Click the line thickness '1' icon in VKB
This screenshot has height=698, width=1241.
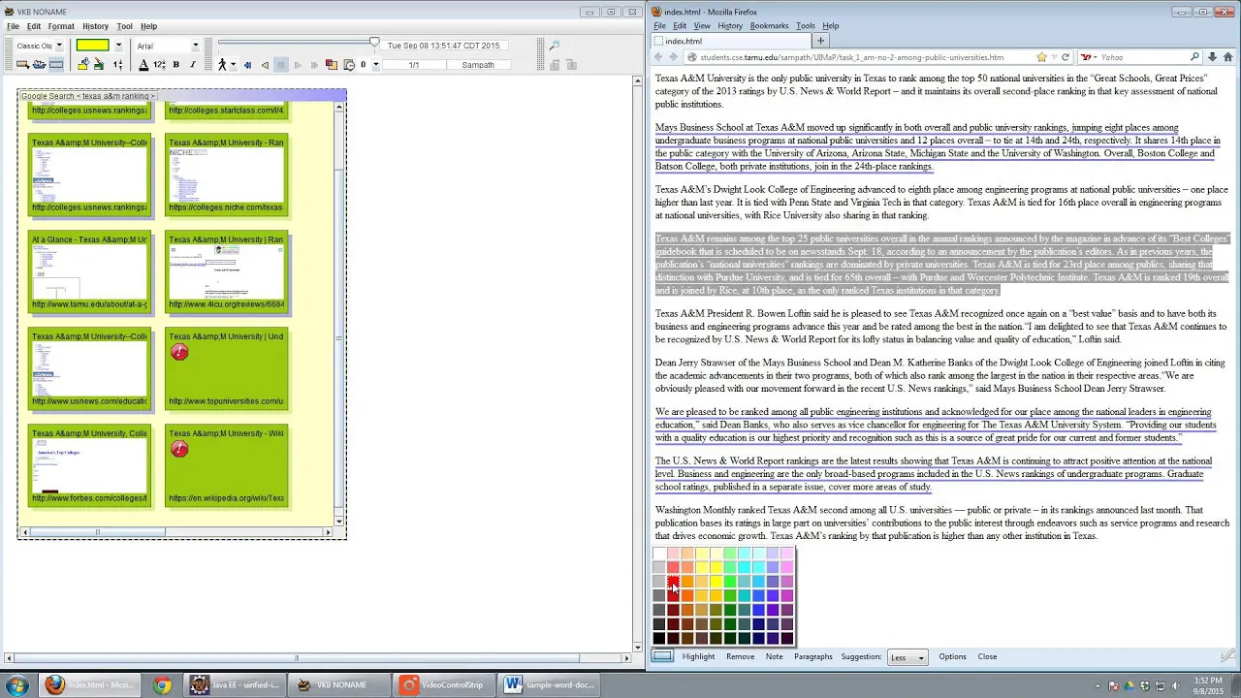[x=117, y=65]
